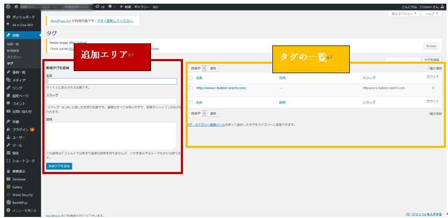Open the メディア media library menu
The width and height of the screenshot is (448, 218).
tap(19, 80)
